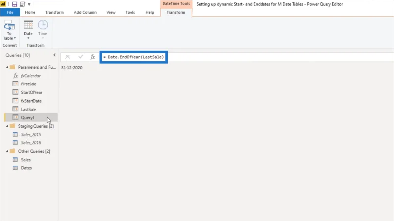Click the fx insert step icon
The height and width of the screenshot is (221, 394).
tap(93, 57)
